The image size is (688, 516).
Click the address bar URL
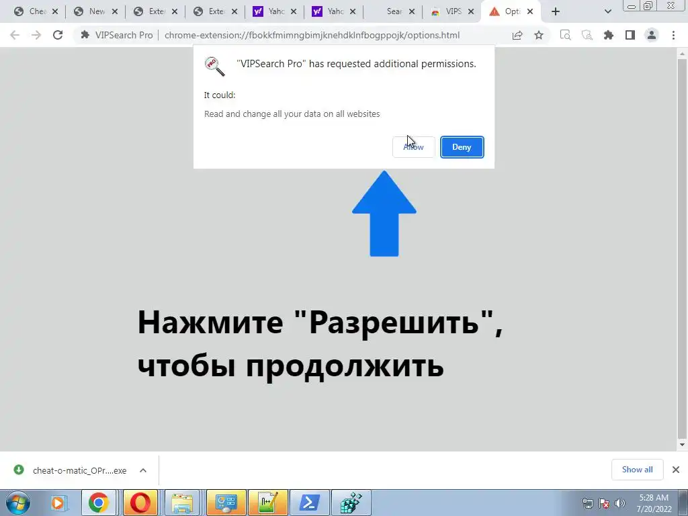(x=312, y=35)
